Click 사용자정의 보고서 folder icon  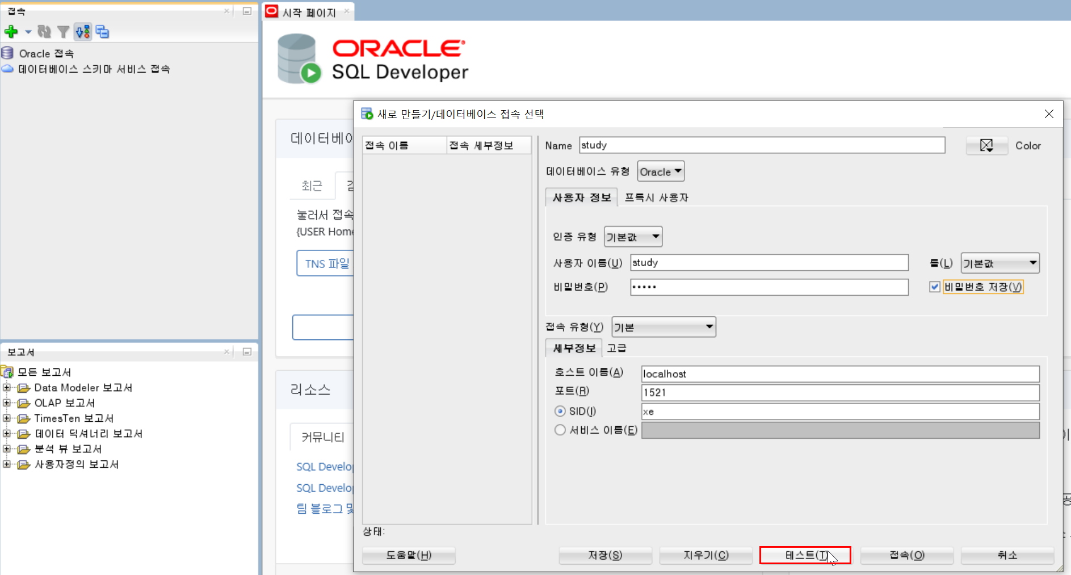(24, 464)
